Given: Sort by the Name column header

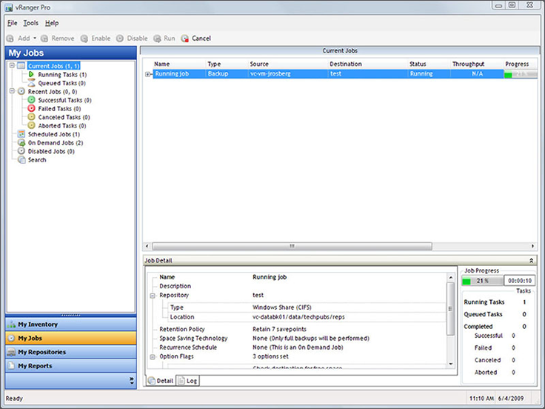Looking at the screenshot, I should [x=161, y=64].
